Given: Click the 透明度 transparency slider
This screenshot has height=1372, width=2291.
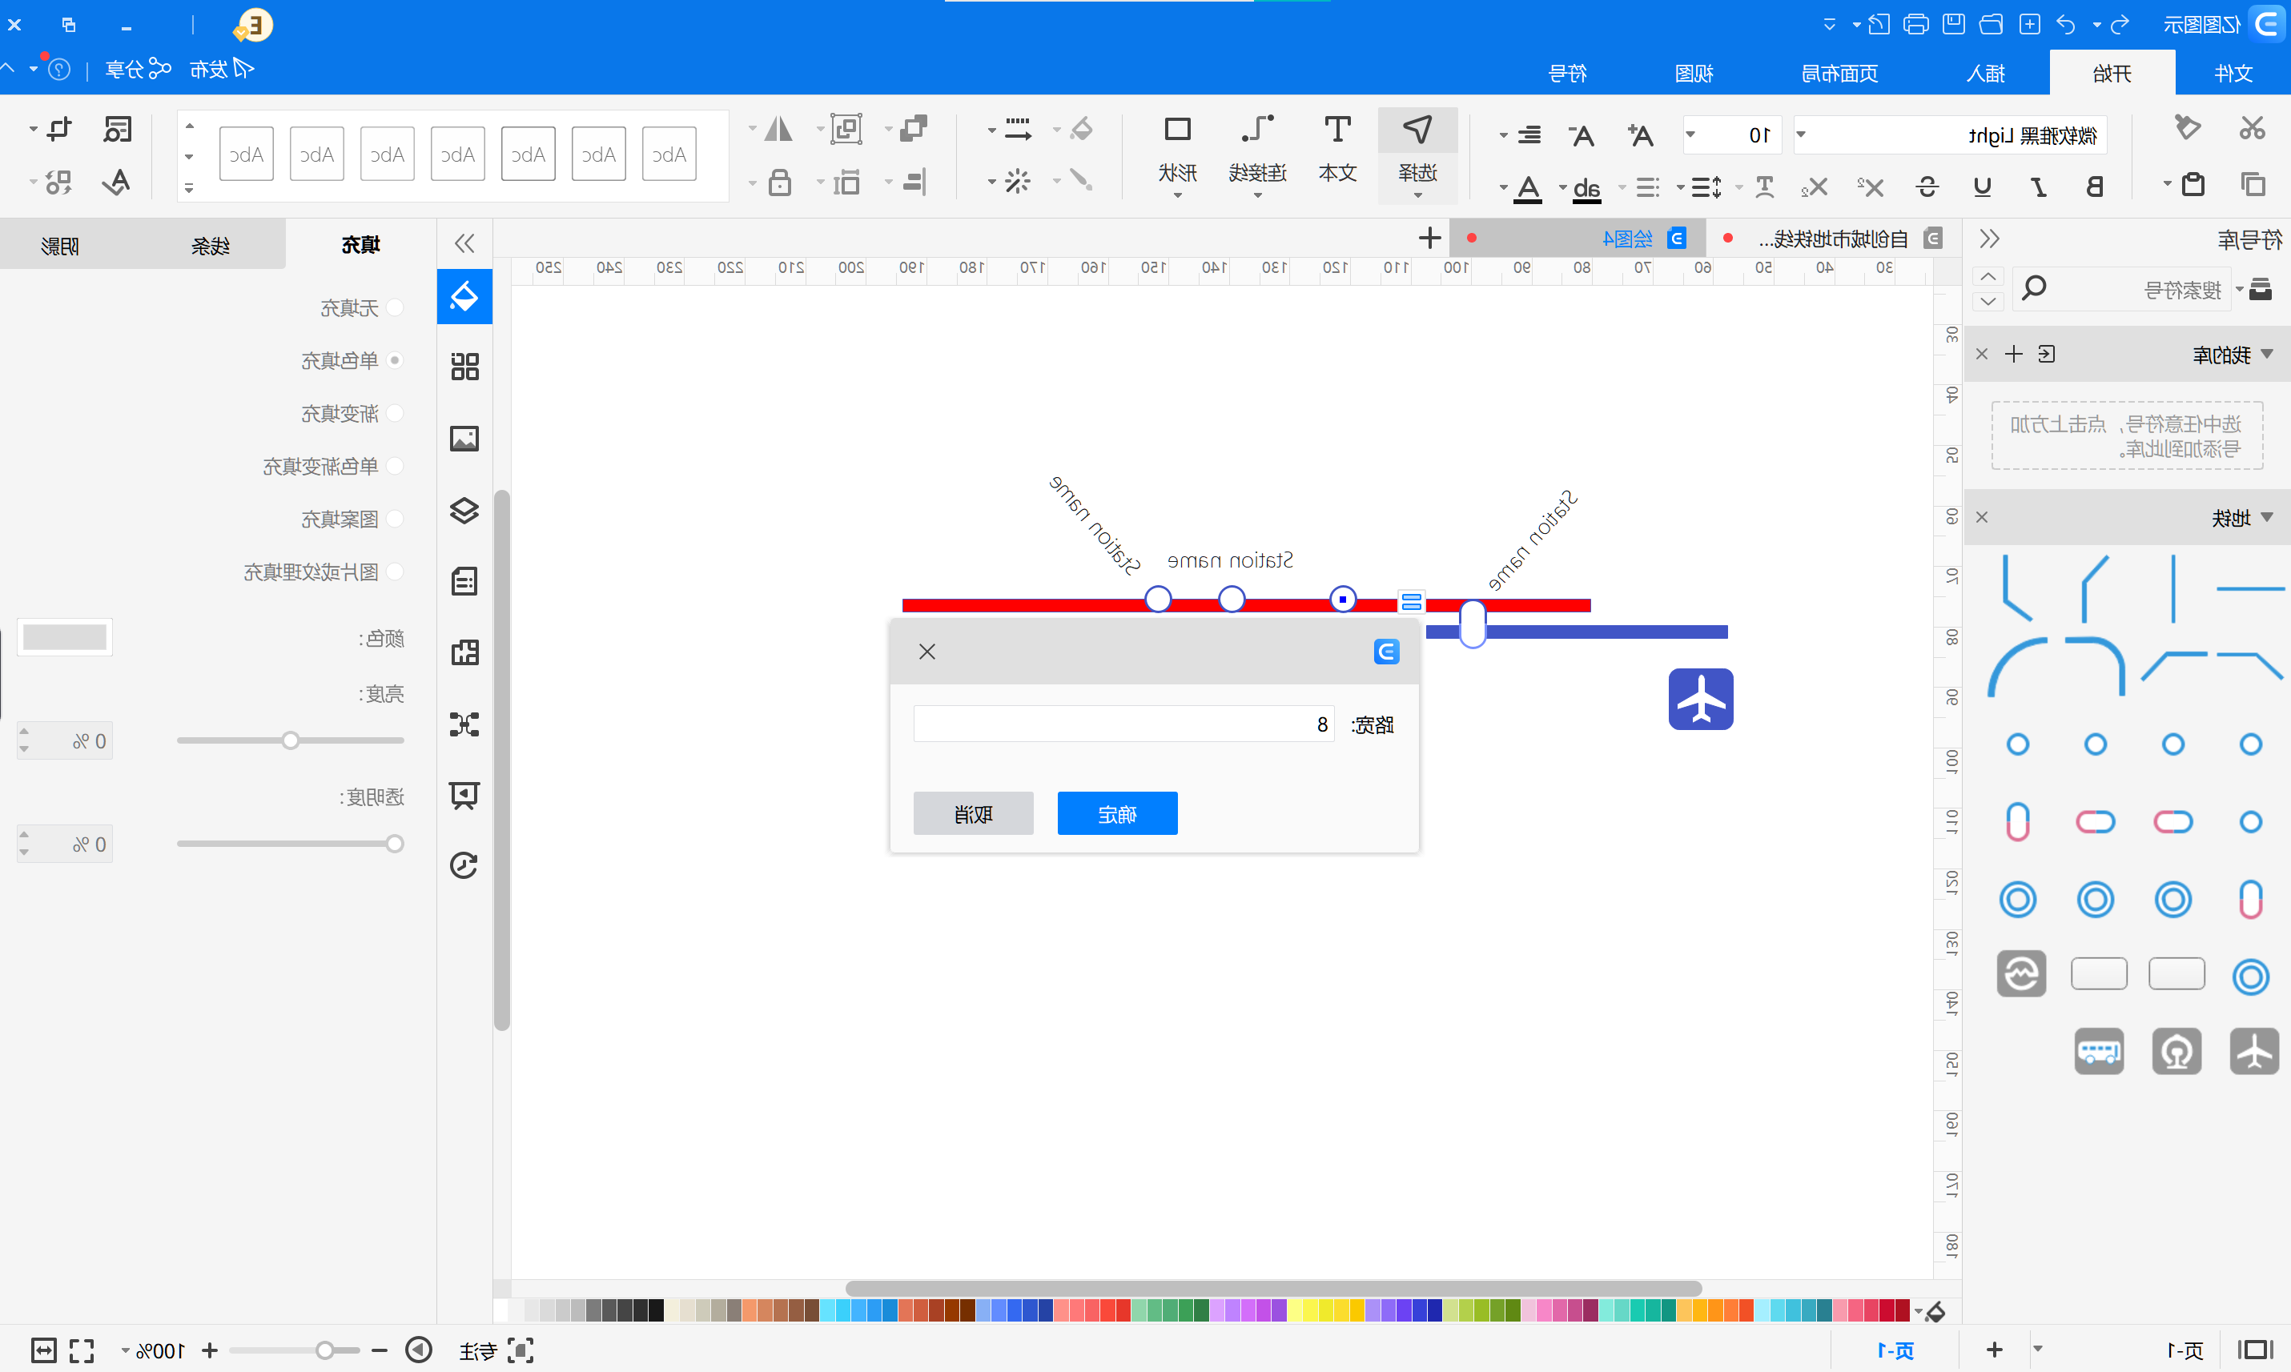Looking at the screenshot, I should coord(291,843).
